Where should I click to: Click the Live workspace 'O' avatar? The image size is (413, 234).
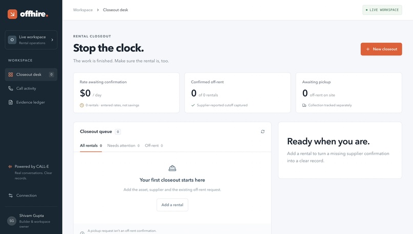coord(12,40)
